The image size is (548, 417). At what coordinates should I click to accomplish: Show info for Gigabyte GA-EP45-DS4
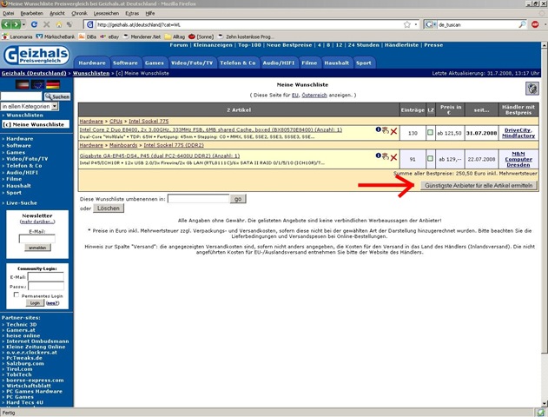[378, 156]
